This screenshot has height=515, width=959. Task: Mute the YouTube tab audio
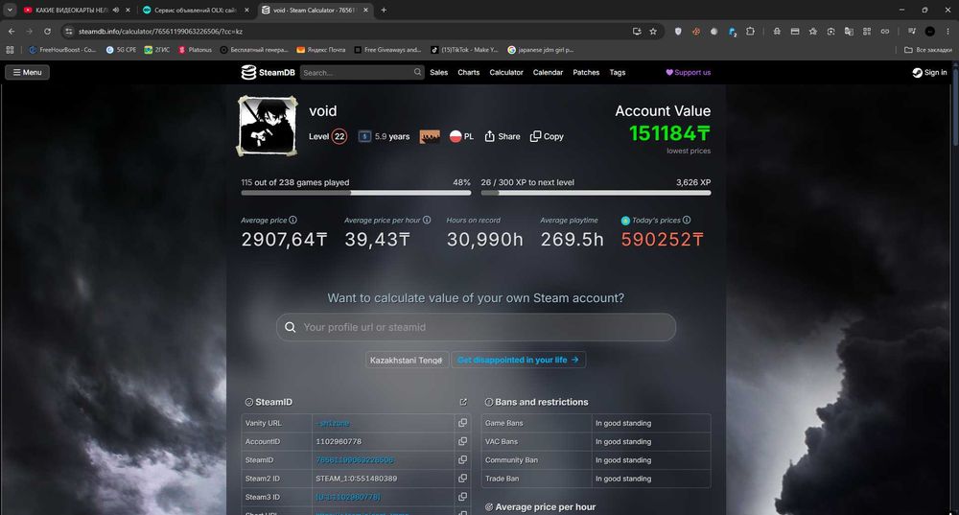coord(116,10)
